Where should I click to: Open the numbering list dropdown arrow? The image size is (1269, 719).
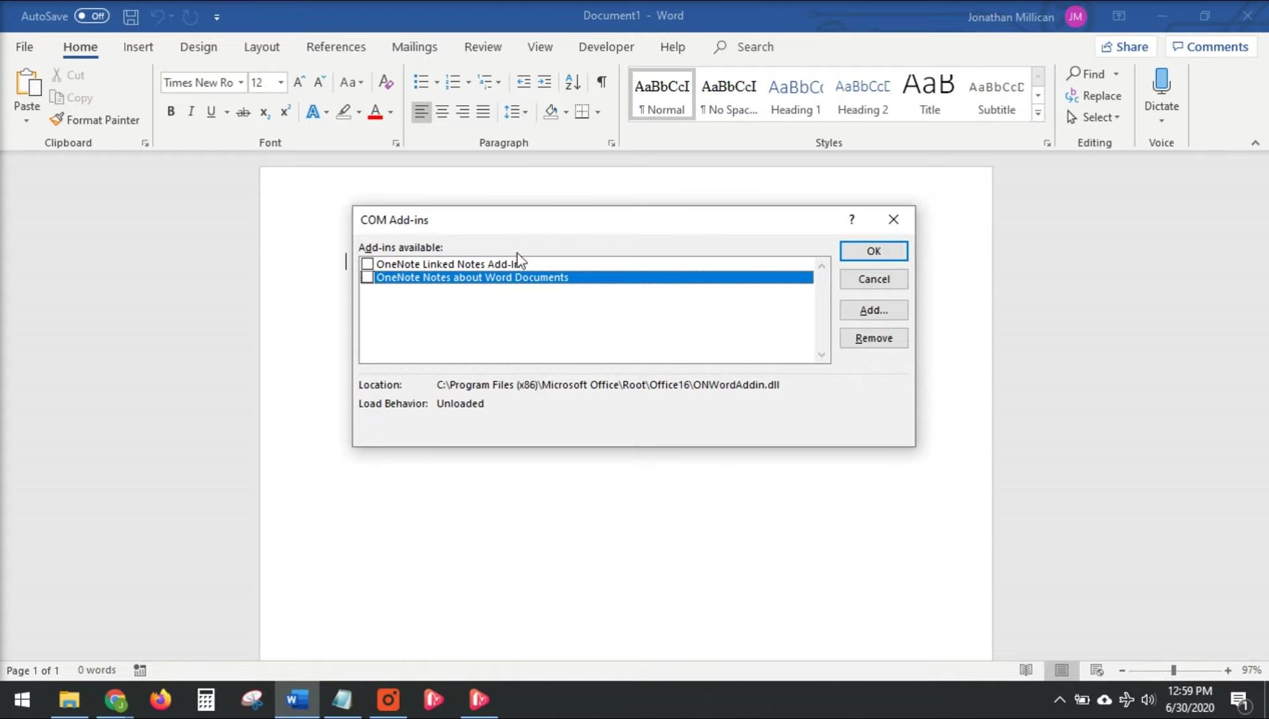point(468,83)
